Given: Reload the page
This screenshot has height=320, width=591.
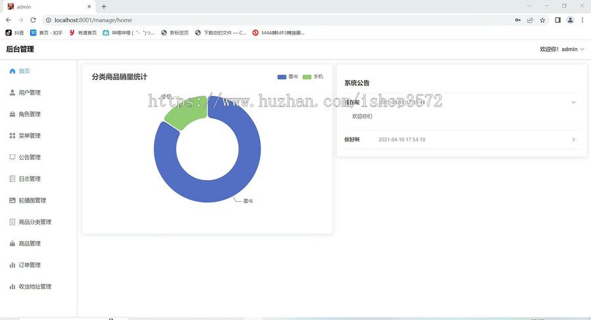Looking at the screenshot, I should click(x=33, y=20).
